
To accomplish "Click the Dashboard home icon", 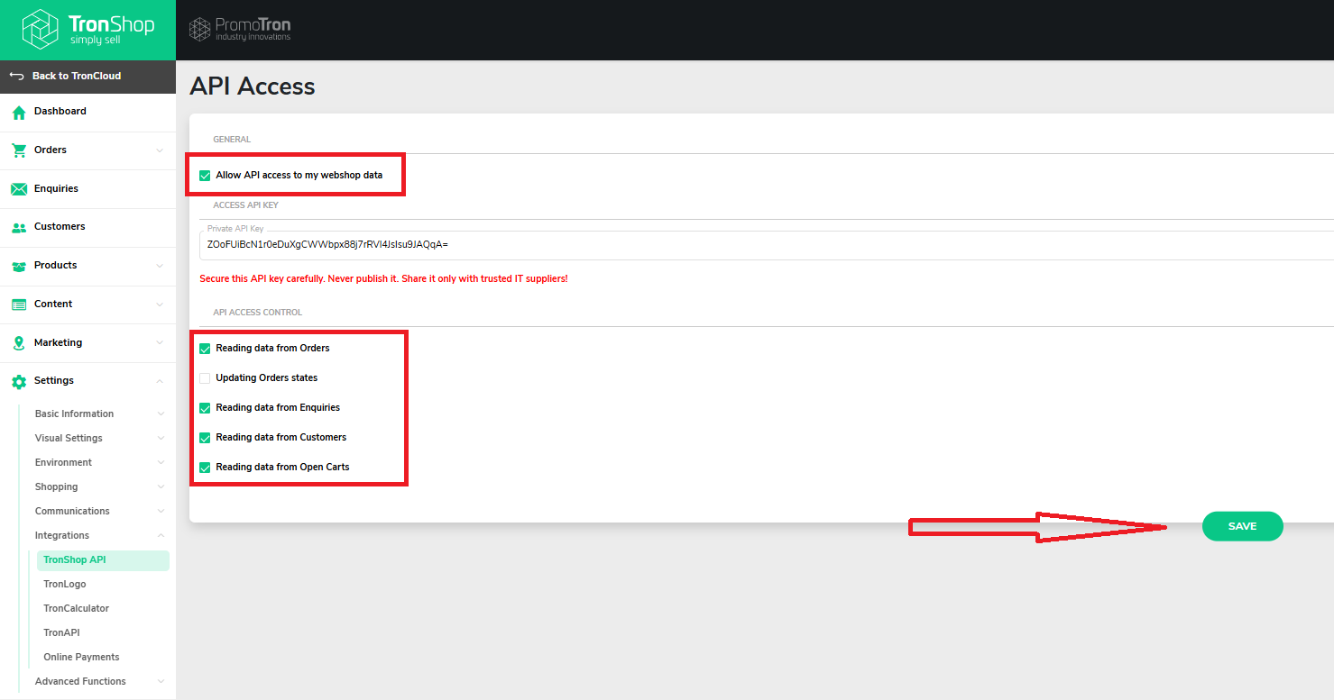I will tap(18, 113).
